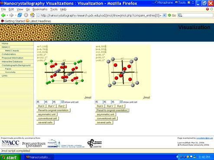Click the Forward arrow icon
Screen dimensions: 214x160
click(x=11, y=15)
